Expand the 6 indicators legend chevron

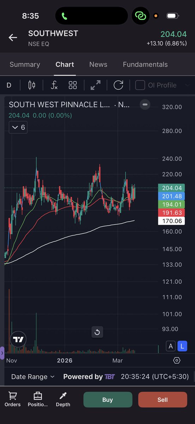18,127
